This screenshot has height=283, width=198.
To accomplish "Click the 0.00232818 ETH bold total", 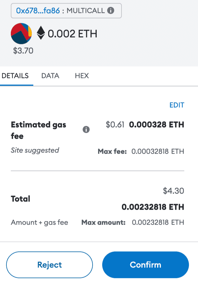I will 153,207.
